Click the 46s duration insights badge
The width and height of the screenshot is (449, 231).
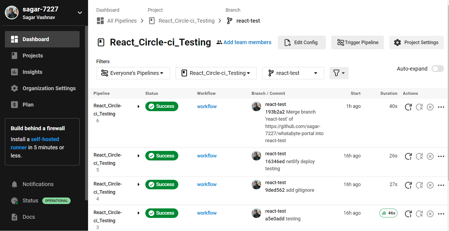click(388, 213)
